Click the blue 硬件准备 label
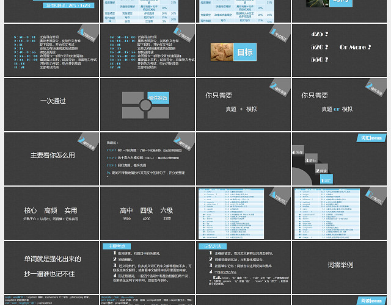Screen dimensions: 391x305 [158, 98]
